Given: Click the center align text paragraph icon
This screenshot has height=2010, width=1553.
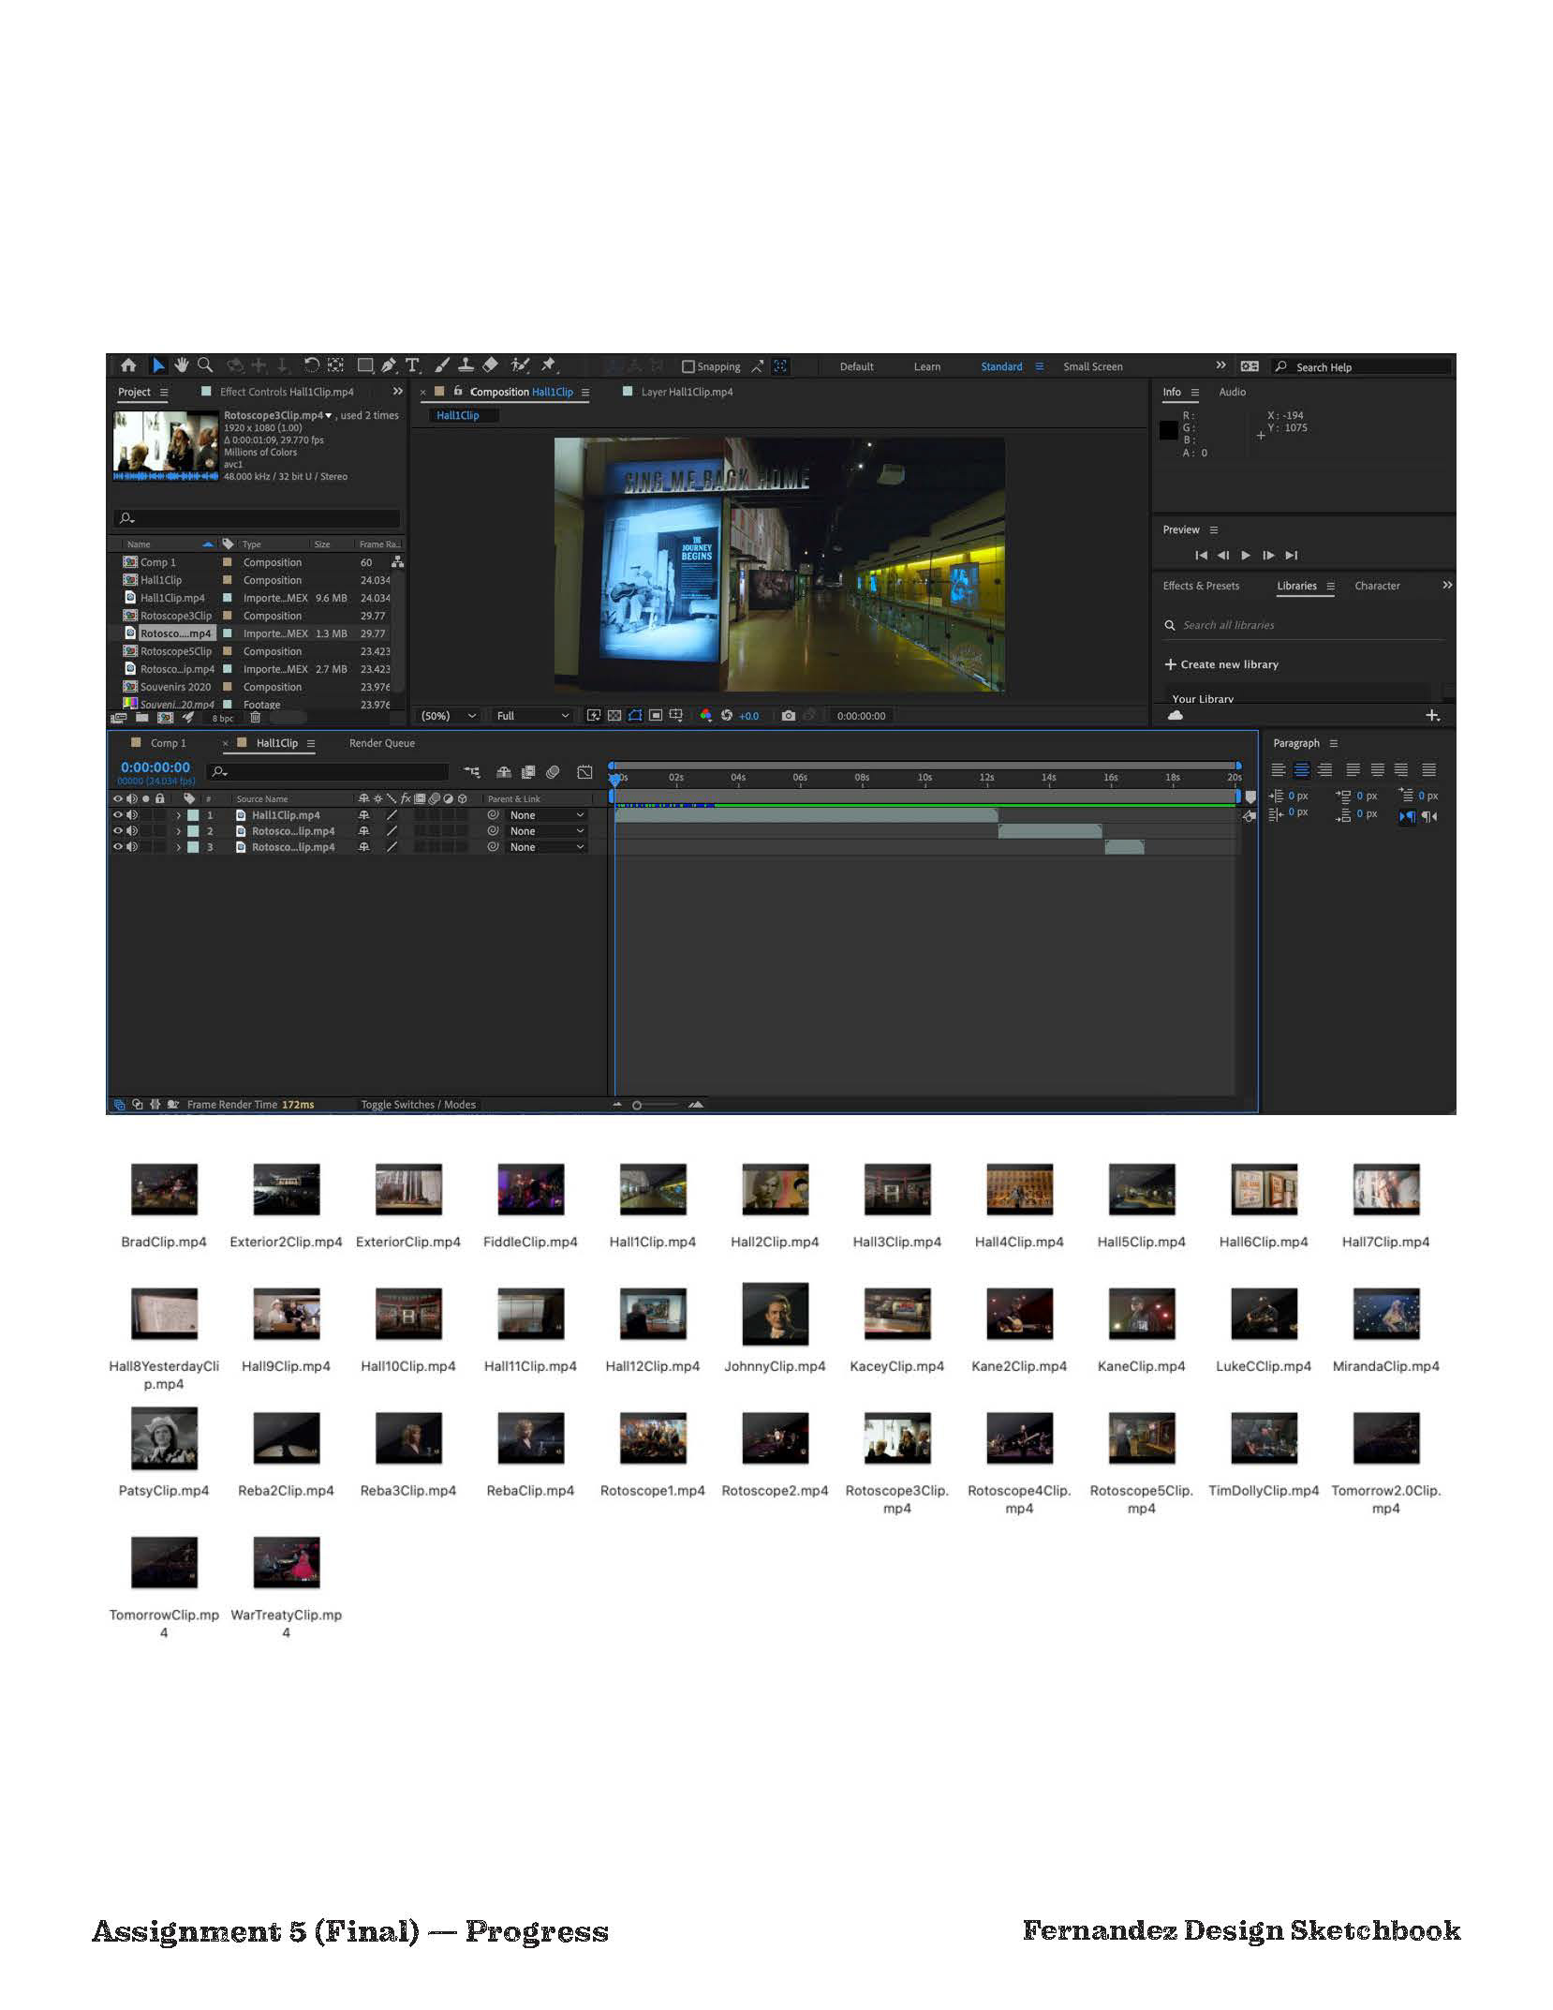Looking at the screenshot, I should 1301,770.
